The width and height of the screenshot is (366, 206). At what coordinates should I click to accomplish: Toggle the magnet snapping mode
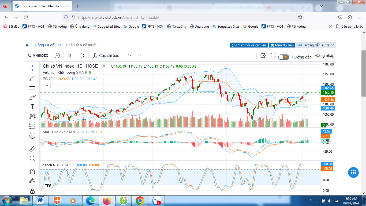[32, 171]
